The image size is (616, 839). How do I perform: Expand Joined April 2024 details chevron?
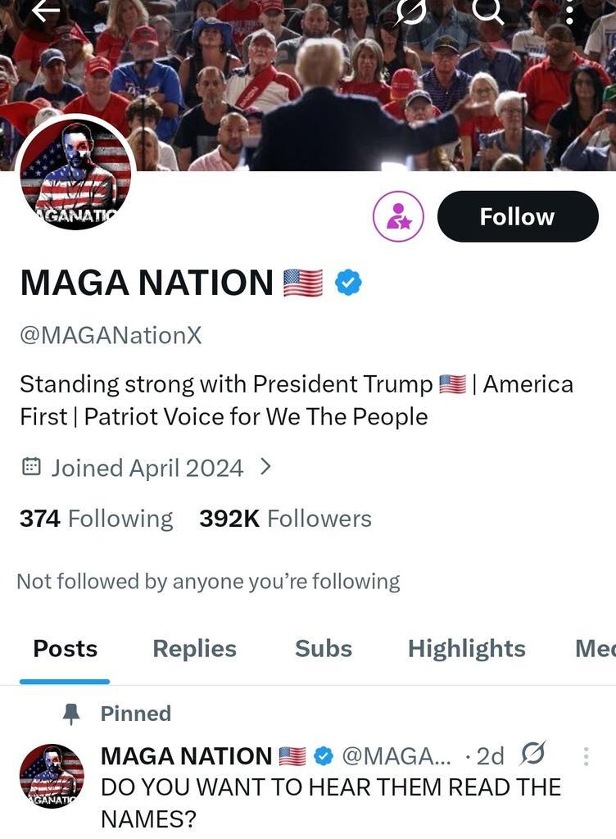265,467
